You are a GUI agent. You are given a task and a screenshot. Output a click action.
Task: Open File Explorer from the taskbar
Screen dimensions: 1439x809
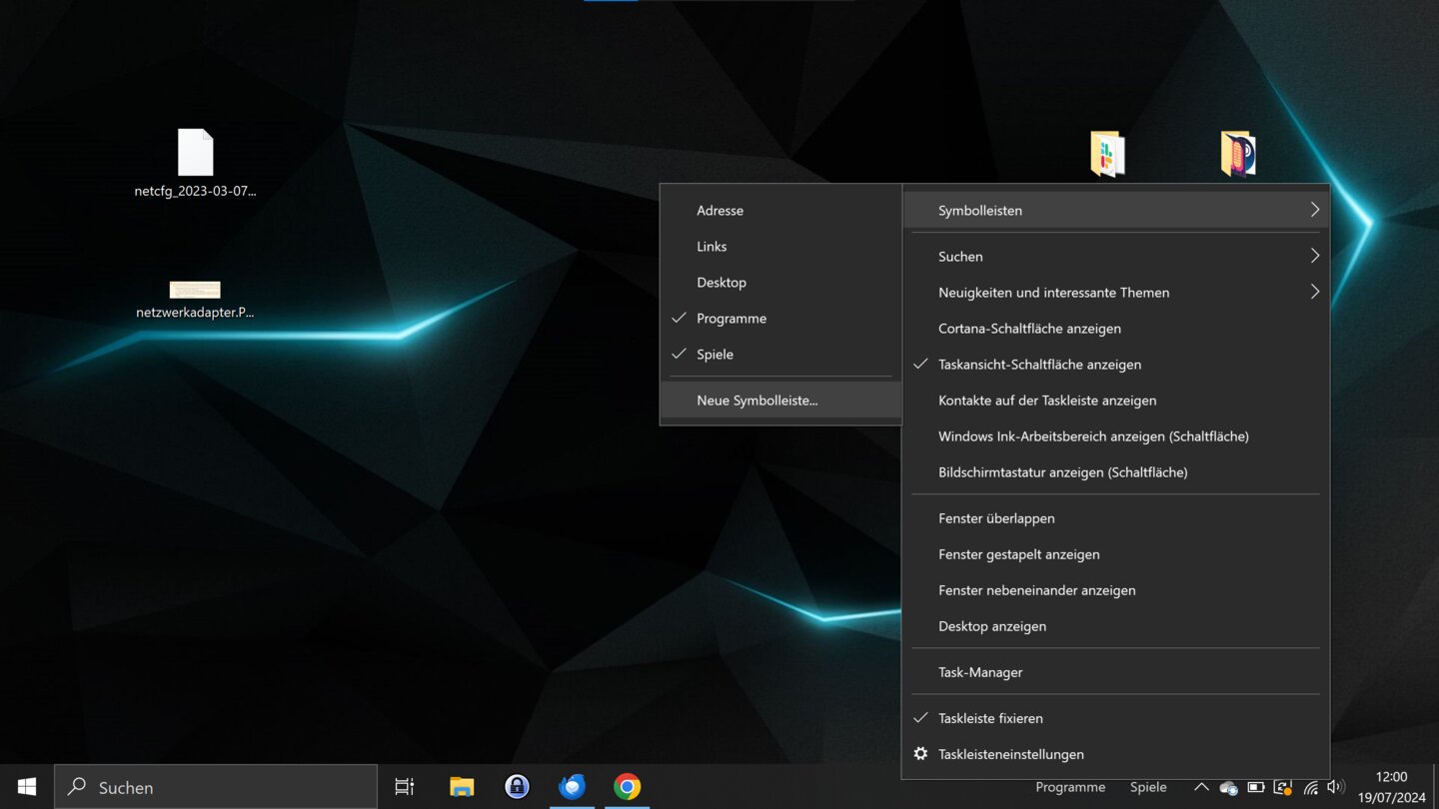click(x=462, y=787)
